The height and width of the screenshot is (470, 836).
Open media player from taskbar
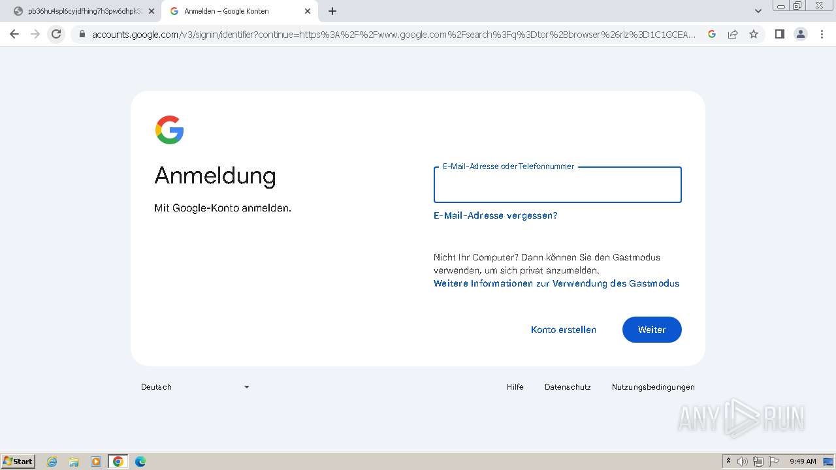click(96, 462)
